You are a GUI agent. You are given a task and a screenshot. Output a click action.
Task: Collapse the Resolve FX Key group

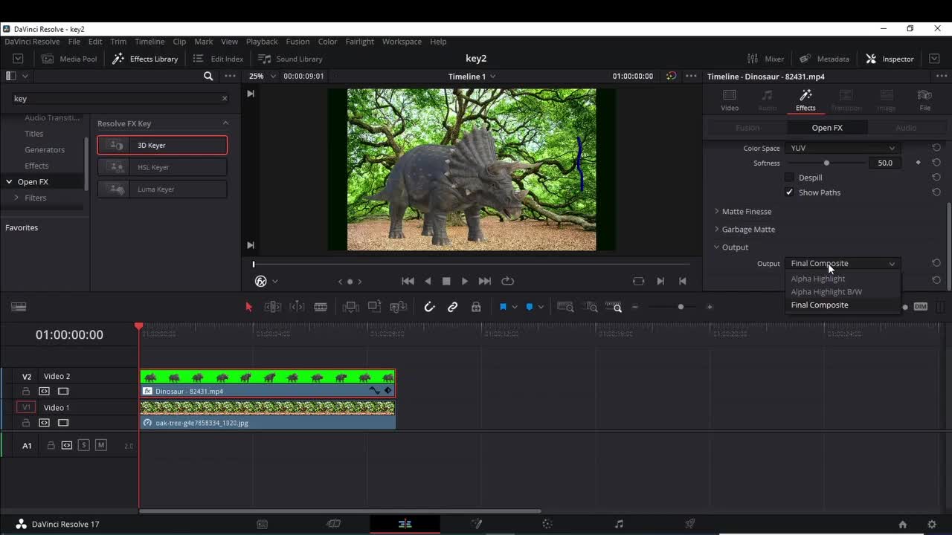(x=225, y=123)
